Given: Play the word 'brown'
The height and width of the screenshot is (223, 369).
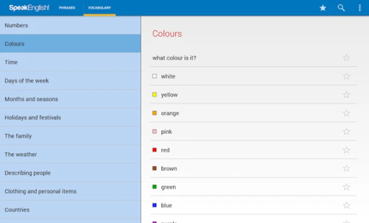Looking at the screenshot, I should [169, 168].
